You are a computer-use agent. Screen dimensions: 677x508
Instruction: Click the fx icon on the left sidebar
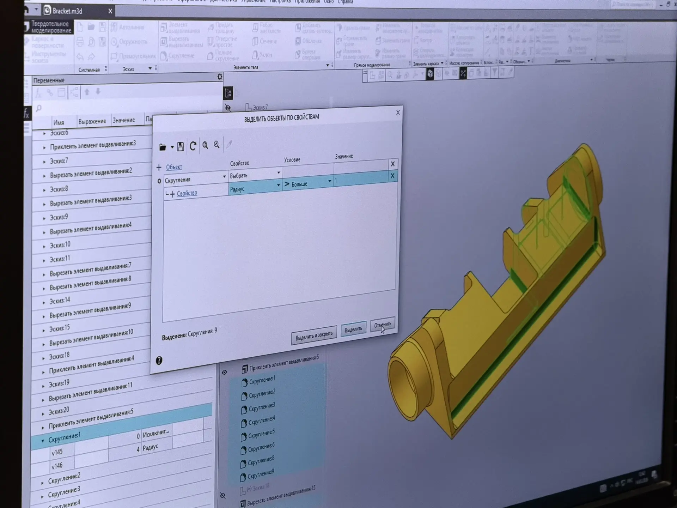pyautogui.click(x=26, y=113)
